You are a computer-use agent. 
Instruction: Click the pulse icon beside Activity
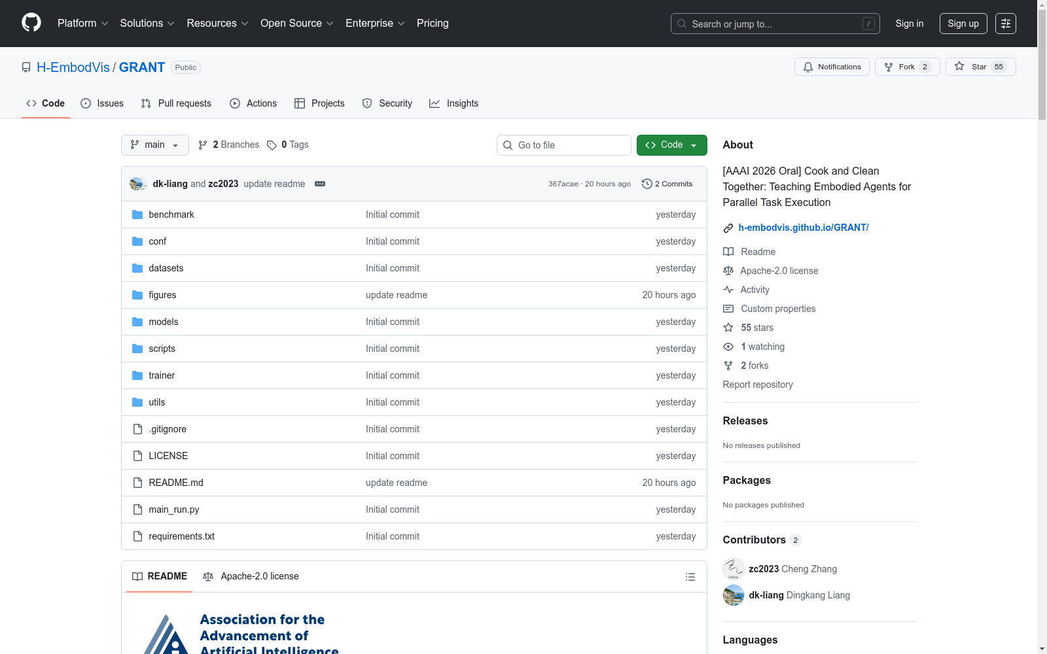pyautogui.click(x=728, y=290)
